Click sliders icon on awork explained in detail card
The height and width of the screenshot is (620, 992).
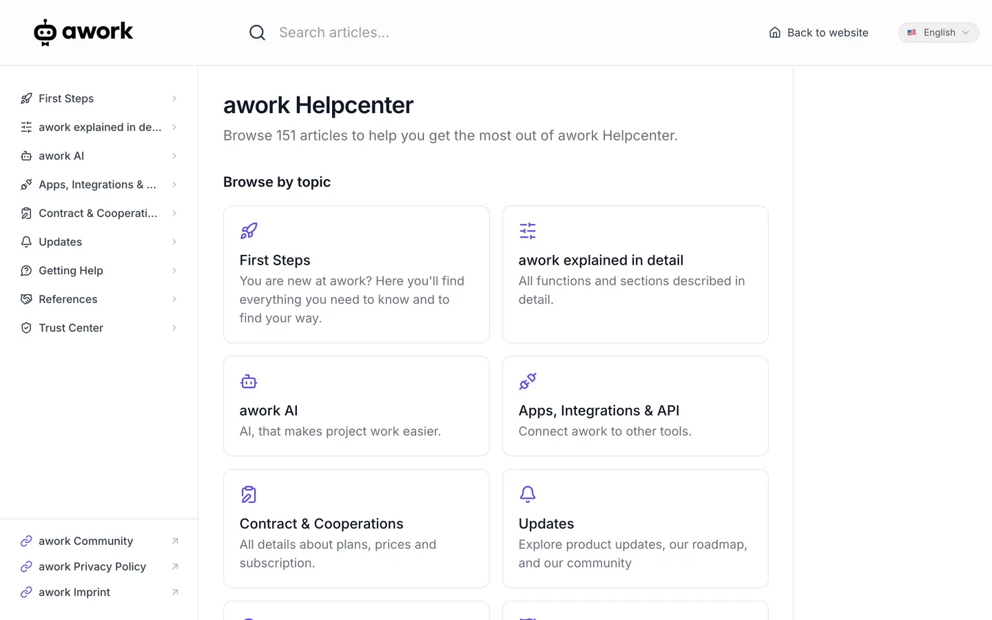(x=528, y=231)
